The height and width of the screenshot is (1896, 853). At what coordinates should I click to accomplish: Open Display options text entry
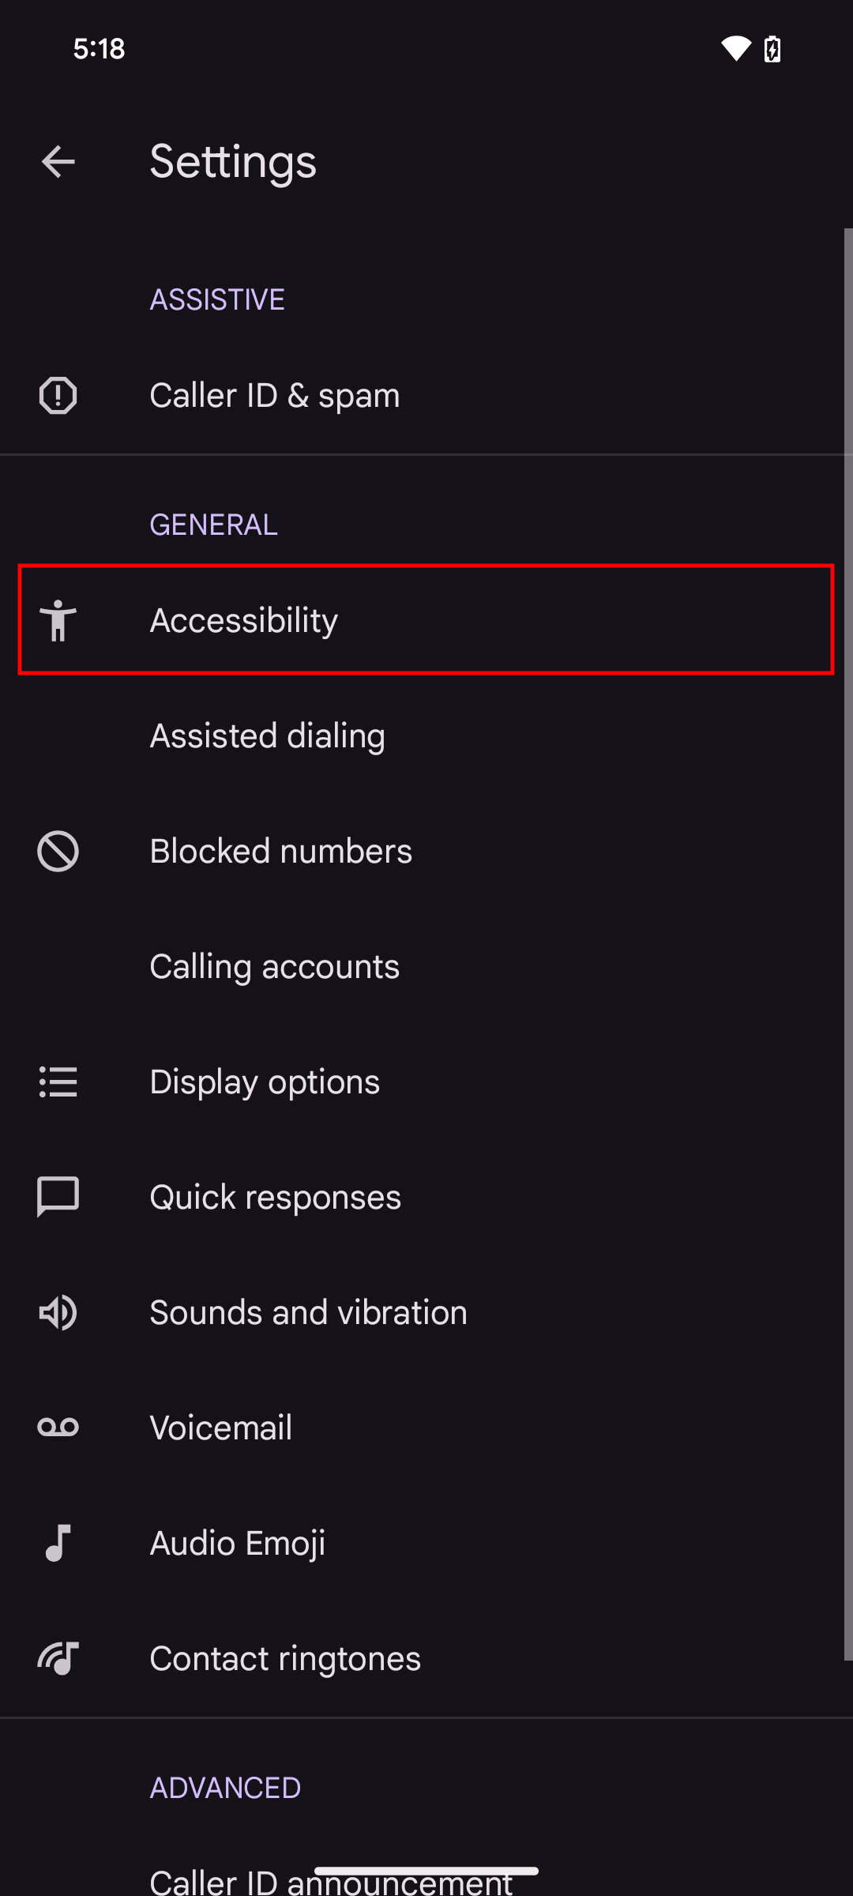pyautogui.click(x=265, y=1082)
